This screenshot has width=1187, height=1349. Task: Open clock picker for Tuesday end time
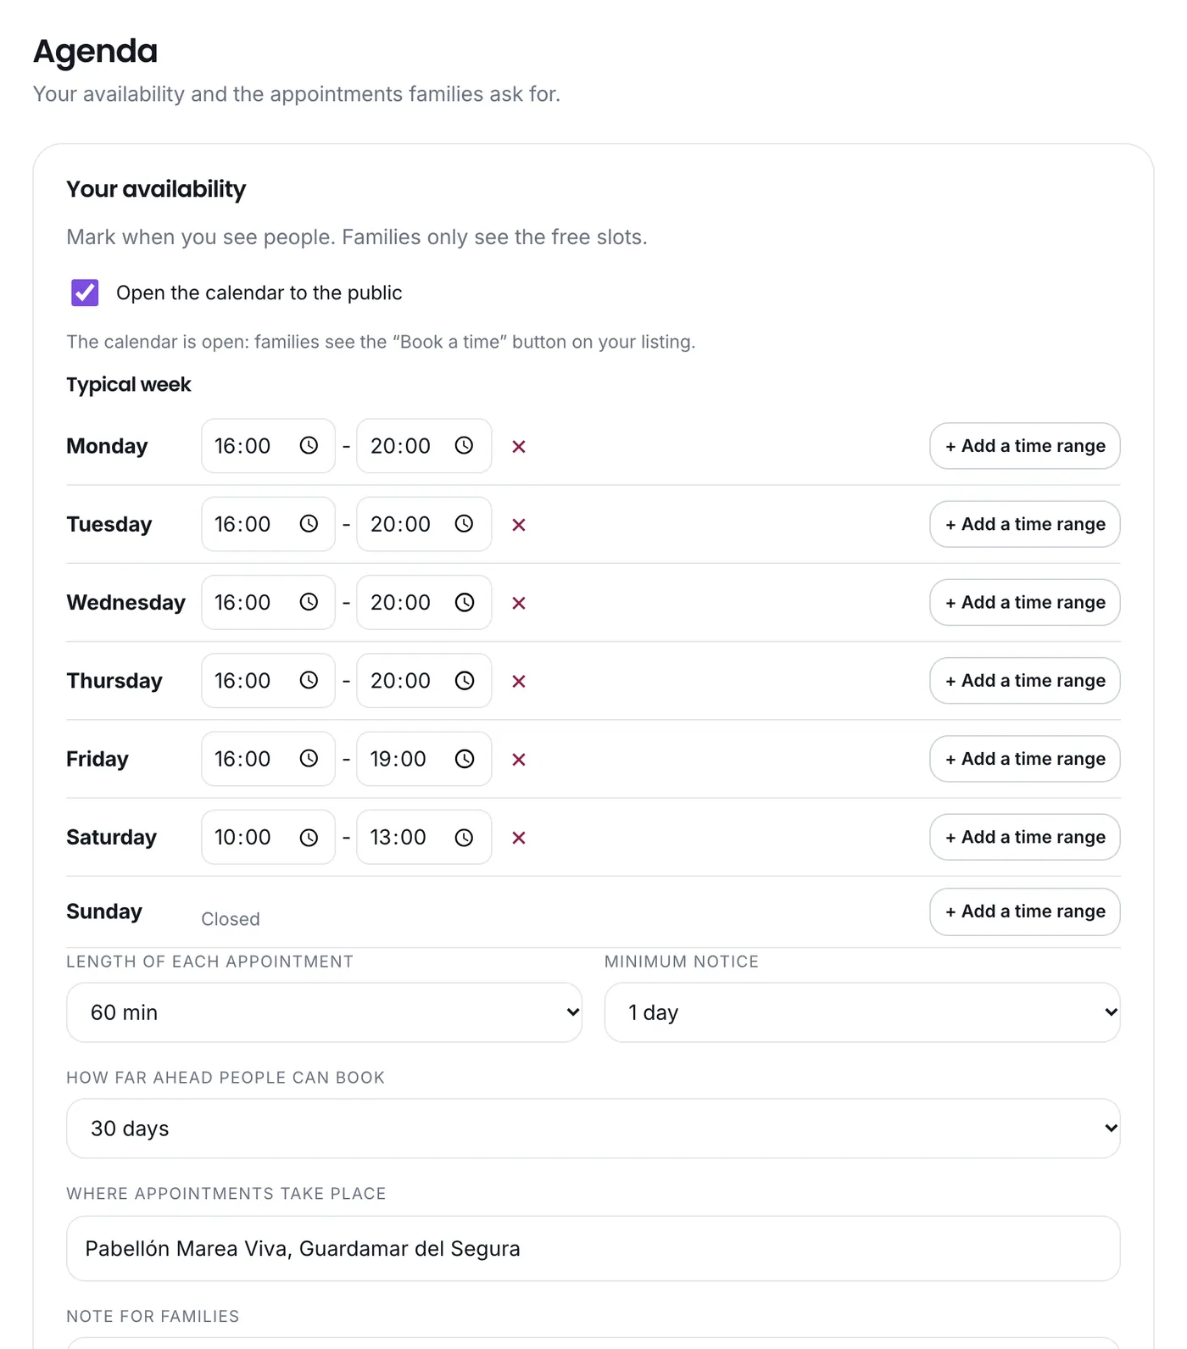(x=464, y=524)
